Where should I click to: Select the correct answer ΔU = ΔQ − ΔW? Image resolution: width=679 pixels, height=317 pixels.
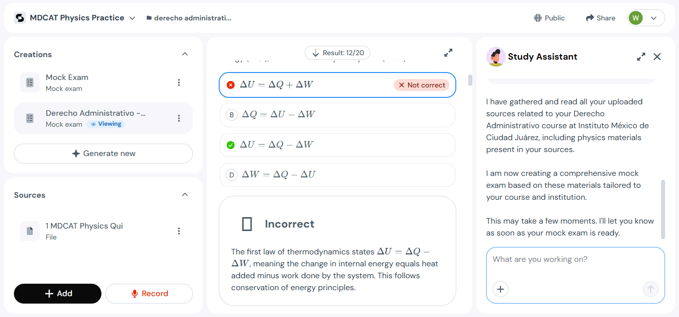coord(337,145)
